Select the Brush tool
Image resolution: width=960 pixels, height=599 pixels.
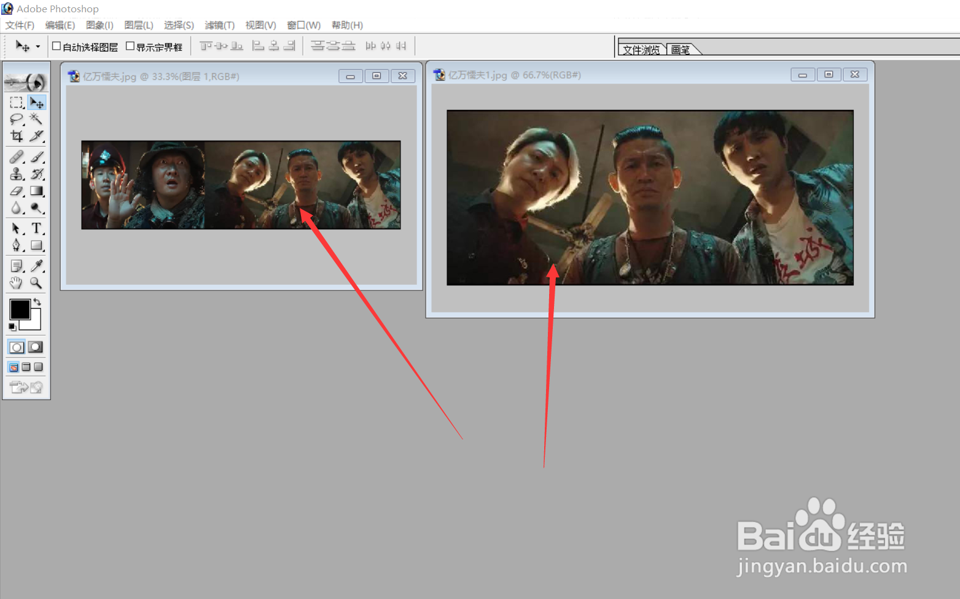coord(36,157)
